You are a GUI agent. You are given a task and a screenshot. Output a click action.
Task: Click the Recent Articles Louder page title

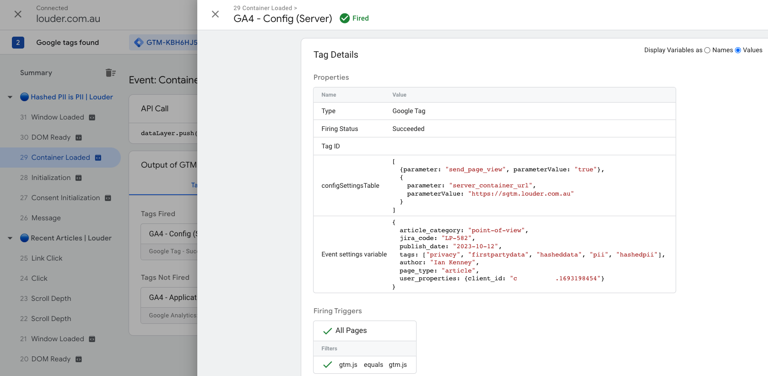pos(71,238)
